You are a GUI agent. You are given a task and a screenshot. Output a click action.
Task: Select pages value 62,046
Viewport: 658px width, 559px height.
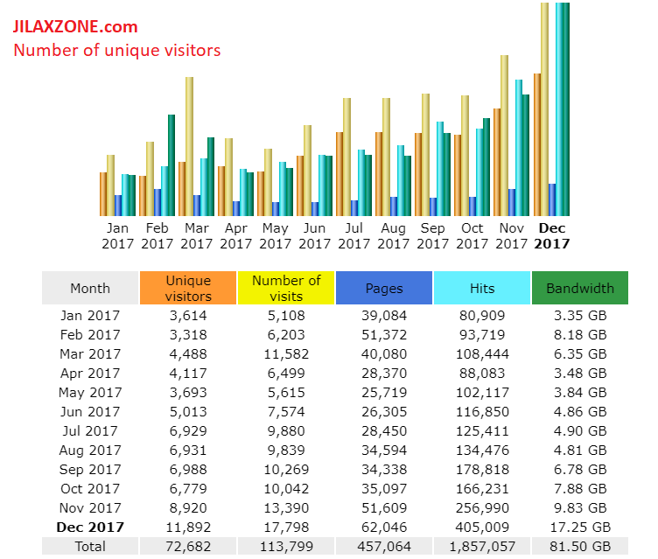pyautogui.click(x=384, y=528)
